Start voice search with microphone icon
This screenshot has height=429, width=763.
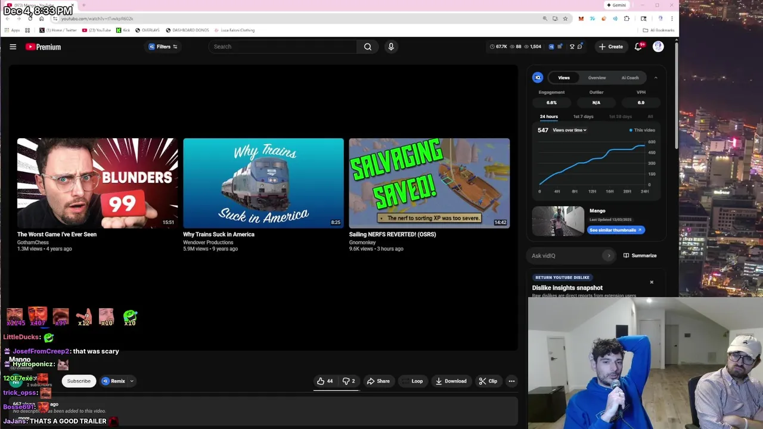click(391, 46)
